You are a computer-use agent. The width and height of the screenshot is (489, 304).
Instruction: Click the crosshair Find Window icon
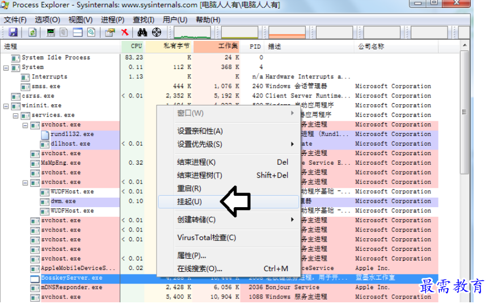(x=157, y=32)
